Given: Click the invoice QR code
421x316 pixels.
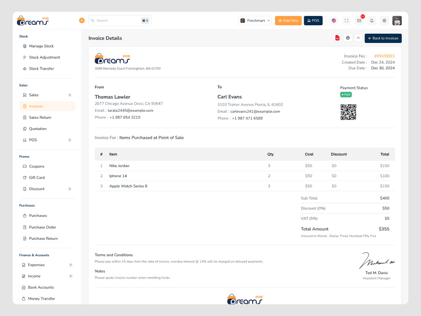Looking at the screenshot, I should 348,112.
